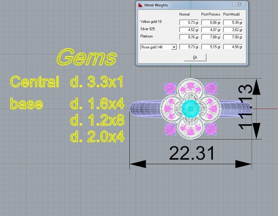This screenshot has height=216, width=278.
Task: Select the d. 1.6x4 annotation
Action: (x=97, y=104)
